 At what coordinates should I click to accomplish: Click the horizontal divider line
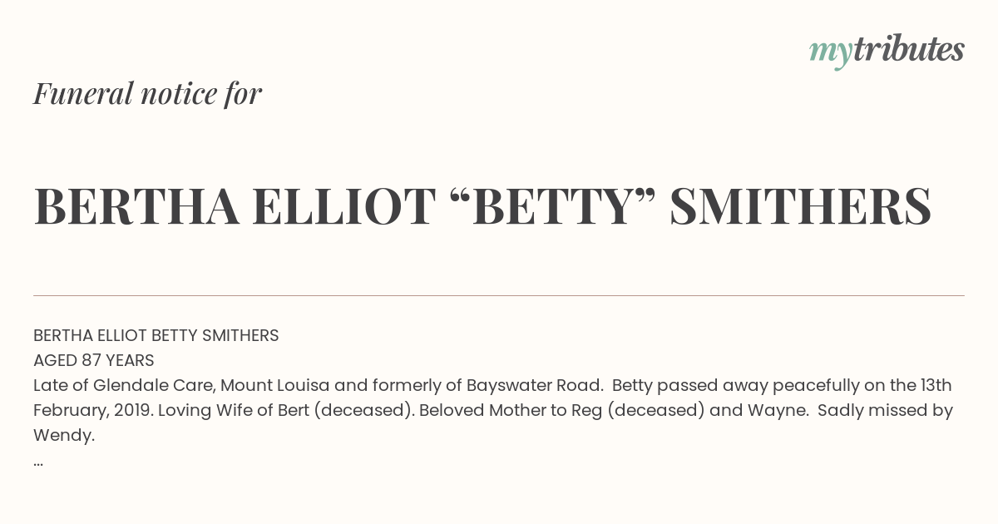499,295
